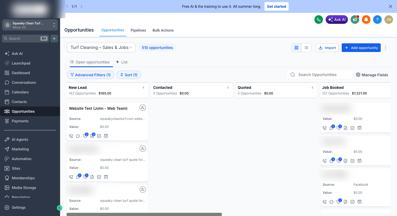Click notes icon on Website Test card
The height and width of the screenshot is (216, 397).
point(92,136)
